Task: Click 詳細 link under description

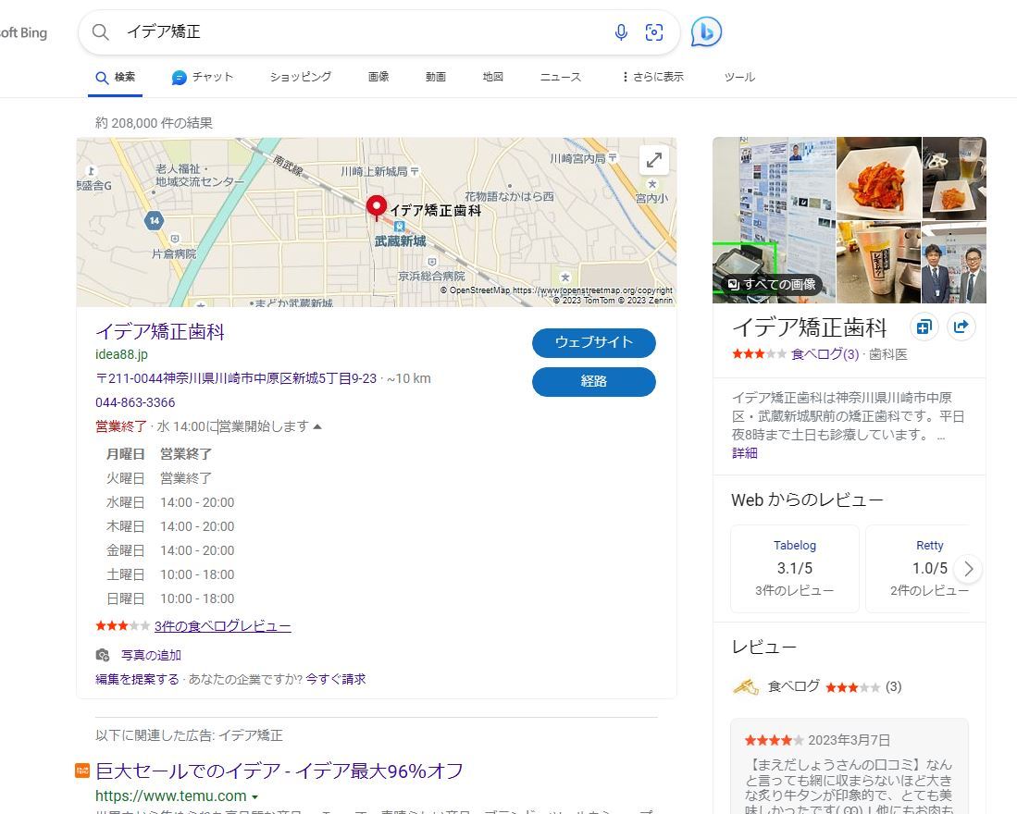Action: click(745, 453)
